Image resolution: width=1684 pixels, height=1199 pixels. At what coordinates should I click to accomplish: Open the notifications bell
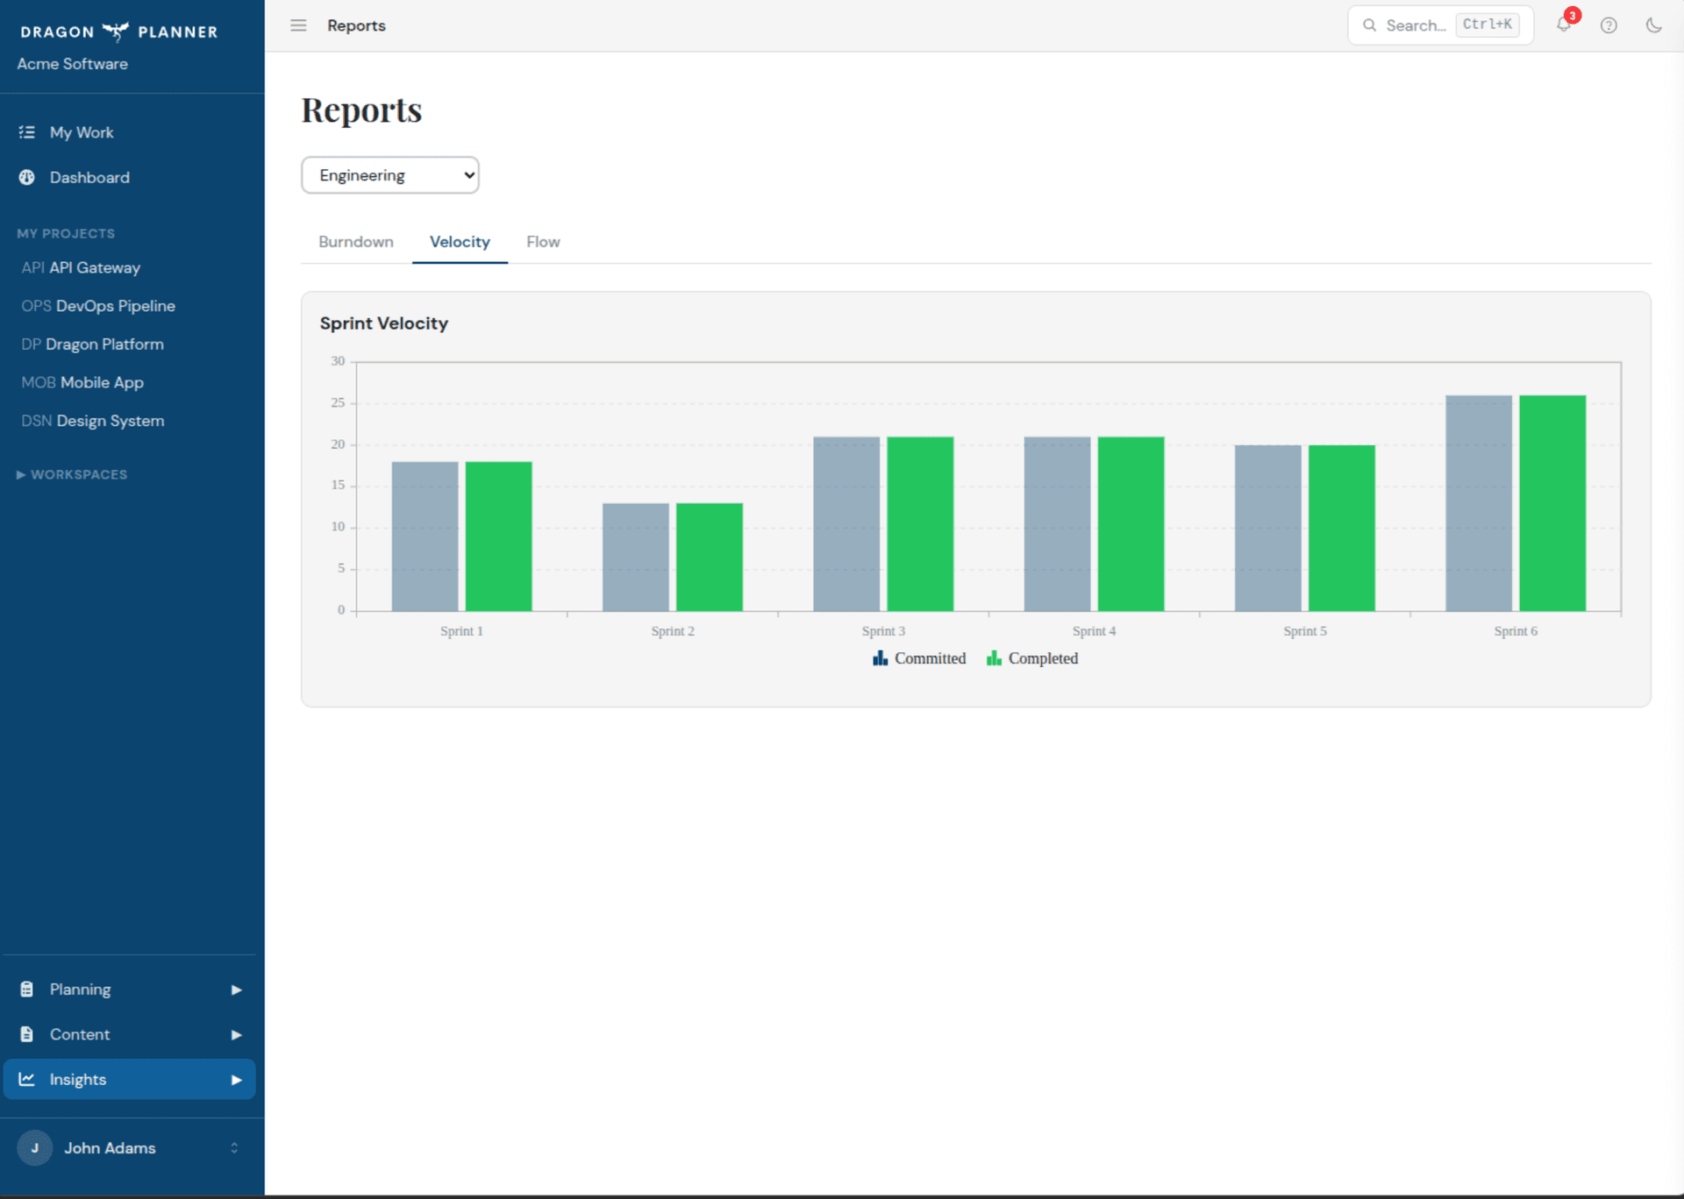(1563, 25)
